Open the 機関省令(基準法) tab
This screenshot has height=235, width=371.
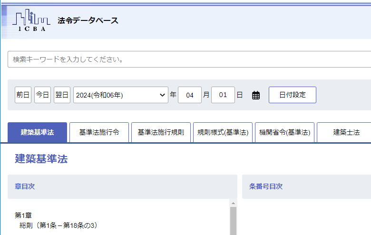pos(284,132)
